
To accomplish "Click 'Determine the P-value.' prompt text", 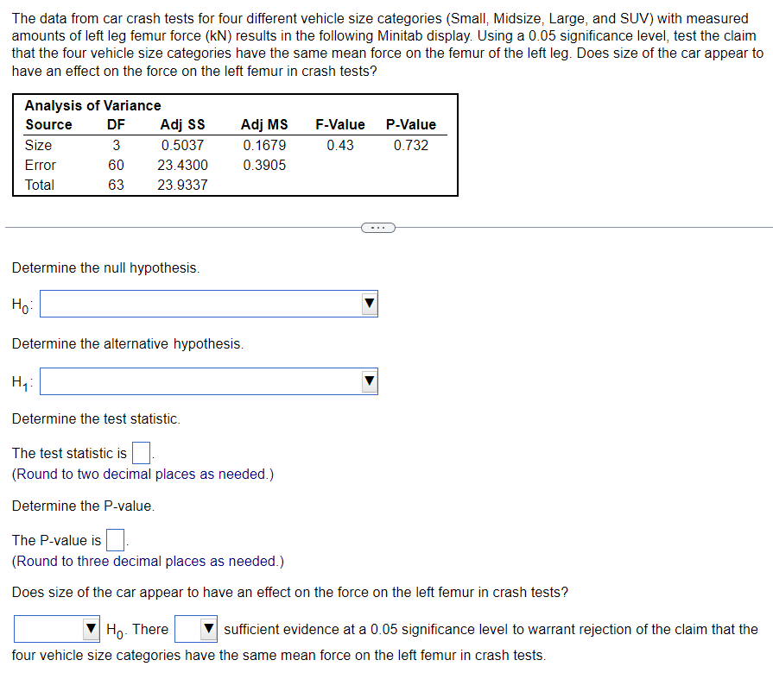I will (x=83, y=506).
